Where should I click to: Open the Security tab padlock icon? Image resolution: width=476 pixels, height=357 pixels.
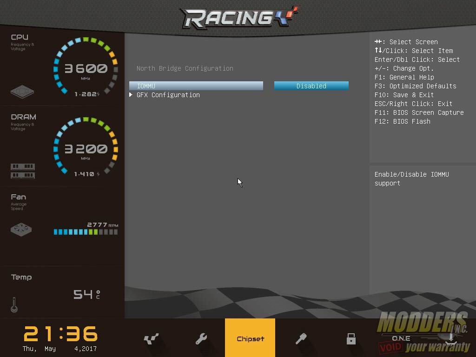coord(351,338)
